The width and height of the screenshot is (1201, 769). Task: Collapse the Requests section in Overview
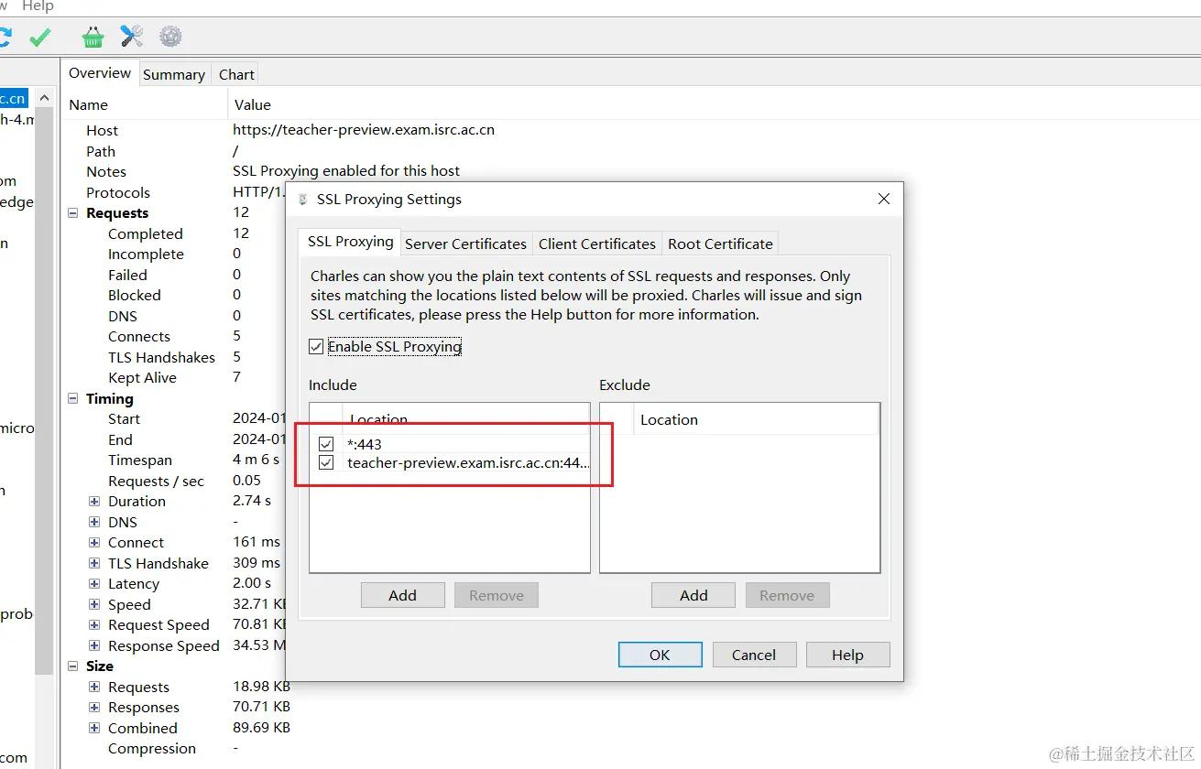point(73,213)
